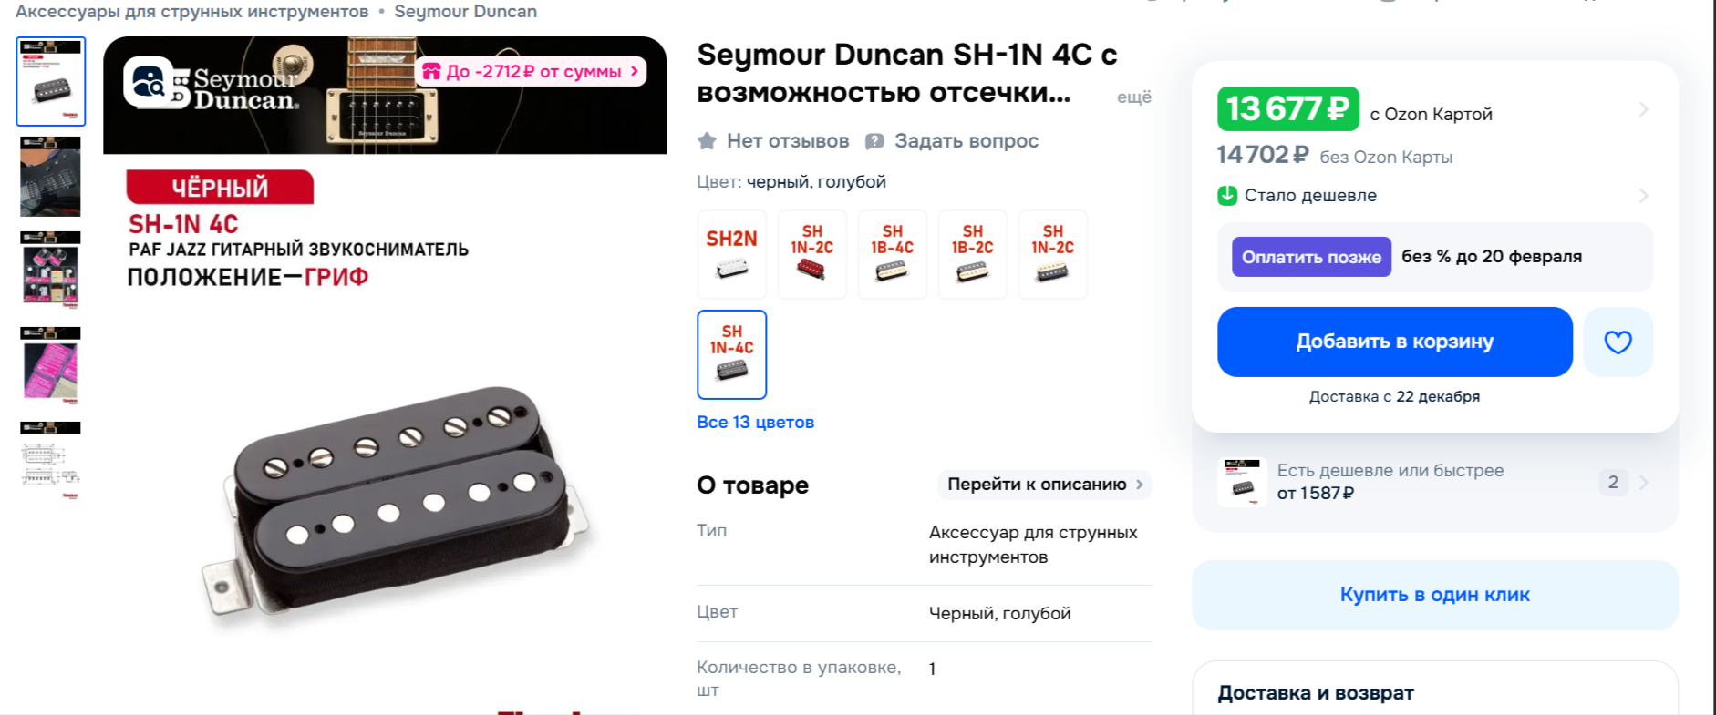Expand full product title with ещё

point(1134,97)
